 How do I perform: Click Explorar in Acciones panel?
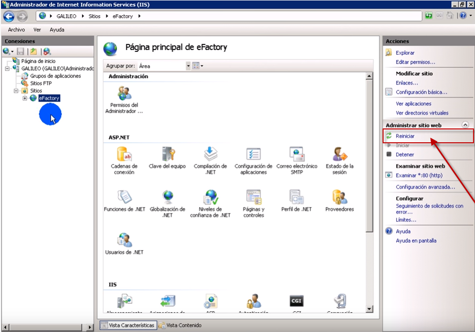405,53
